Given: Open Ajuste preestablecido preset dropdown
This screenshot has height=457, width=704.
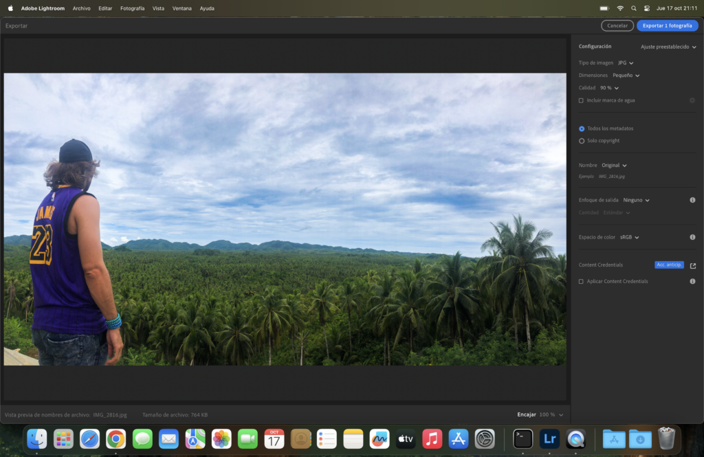Looking at the screenshot, I should click(x=668, y=47).
